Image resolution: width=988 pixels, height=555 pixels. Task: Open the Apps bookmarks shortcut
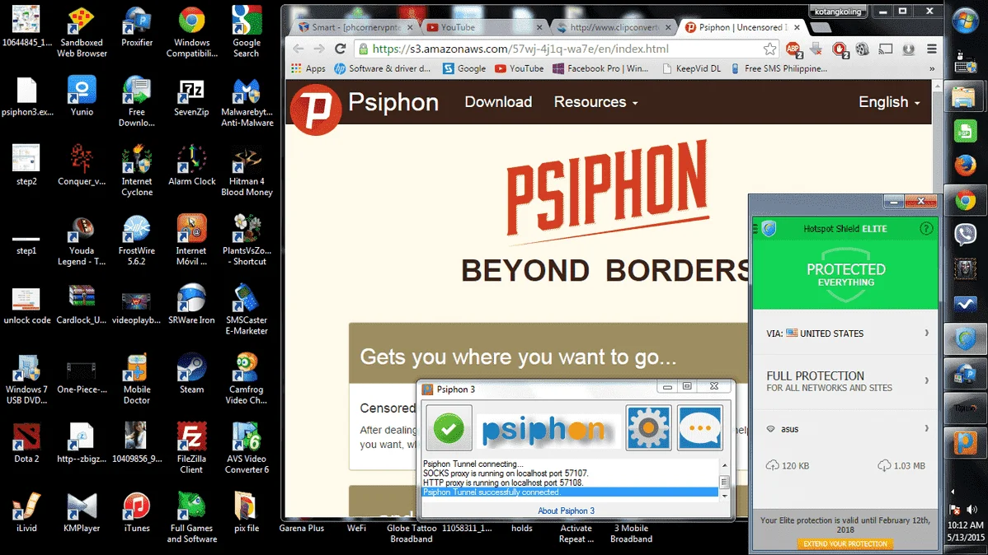point(308,68)
